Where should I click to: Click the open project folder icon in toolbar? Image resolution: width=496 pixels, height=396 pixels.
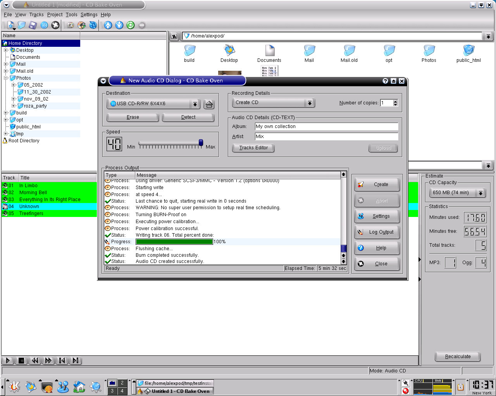22,25
